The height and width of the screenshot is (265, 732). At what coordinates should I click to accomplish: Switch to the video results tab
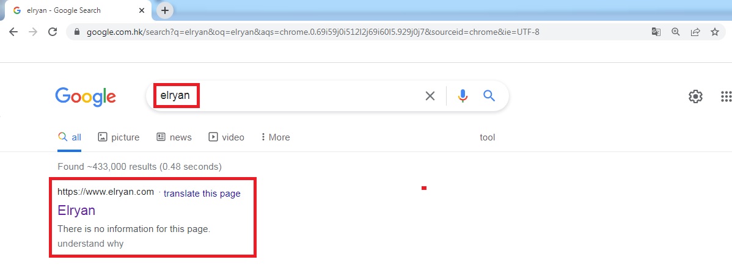point(227,137)
